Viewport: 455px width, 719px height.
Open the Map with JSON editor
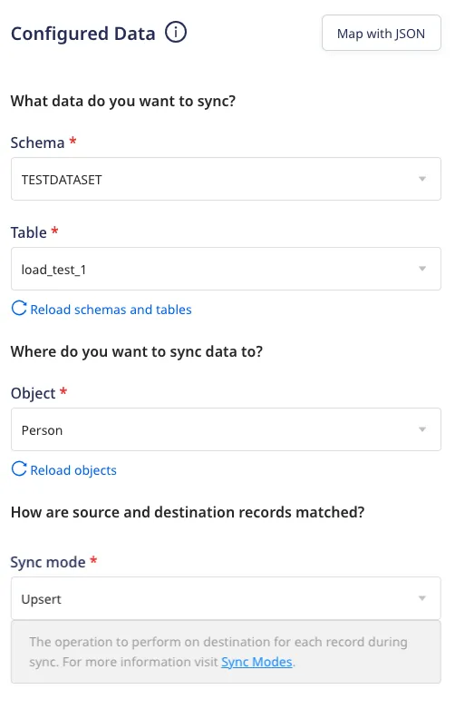[x=382, y=33]
